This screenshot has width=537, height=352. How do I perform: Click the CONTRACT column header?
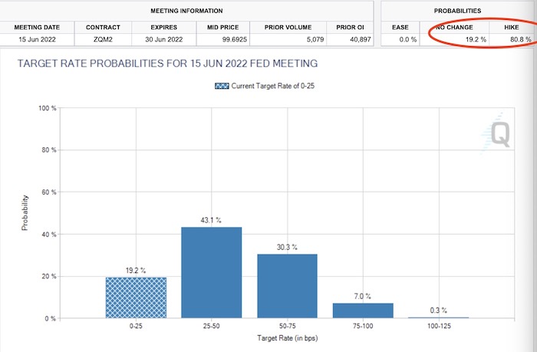103,28
